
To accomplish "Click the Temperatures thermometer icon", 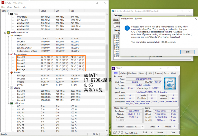I will [12, 54].
